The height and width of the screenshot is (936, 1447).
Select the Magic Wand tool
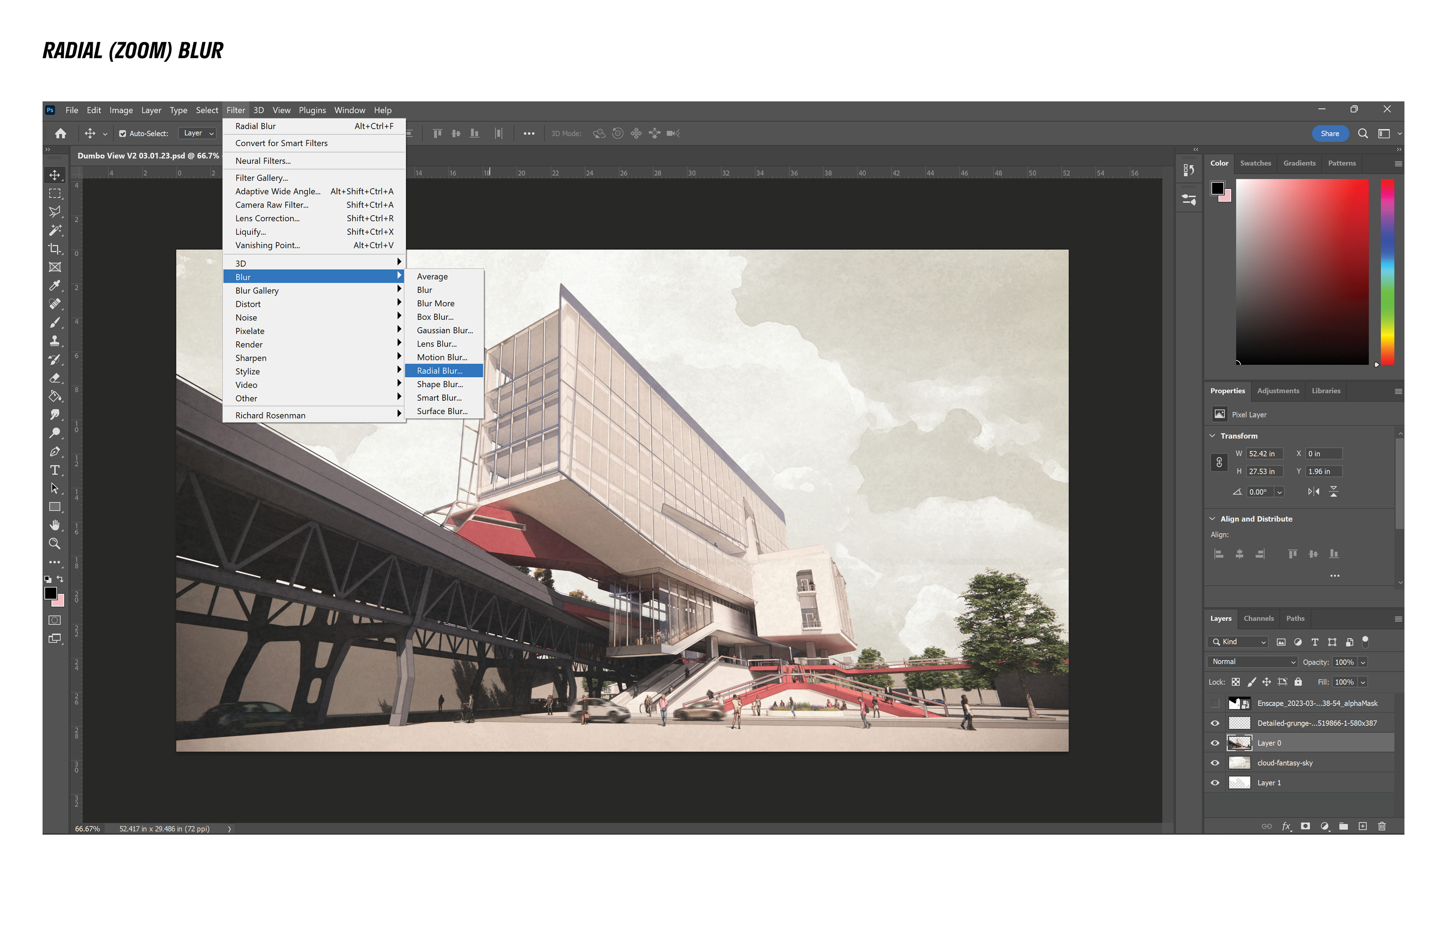pos(55,230)
